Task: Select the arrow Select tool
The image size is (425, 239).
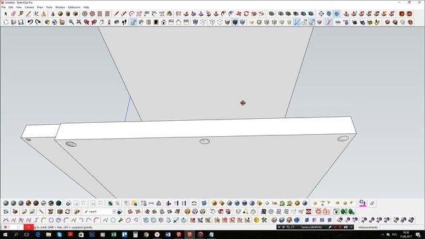Action: tap(6, 14)
